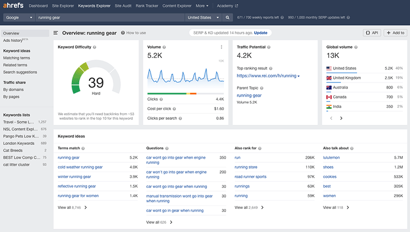Click the Academy external link icon
410x232 pixels.
(x=236, y=6)
